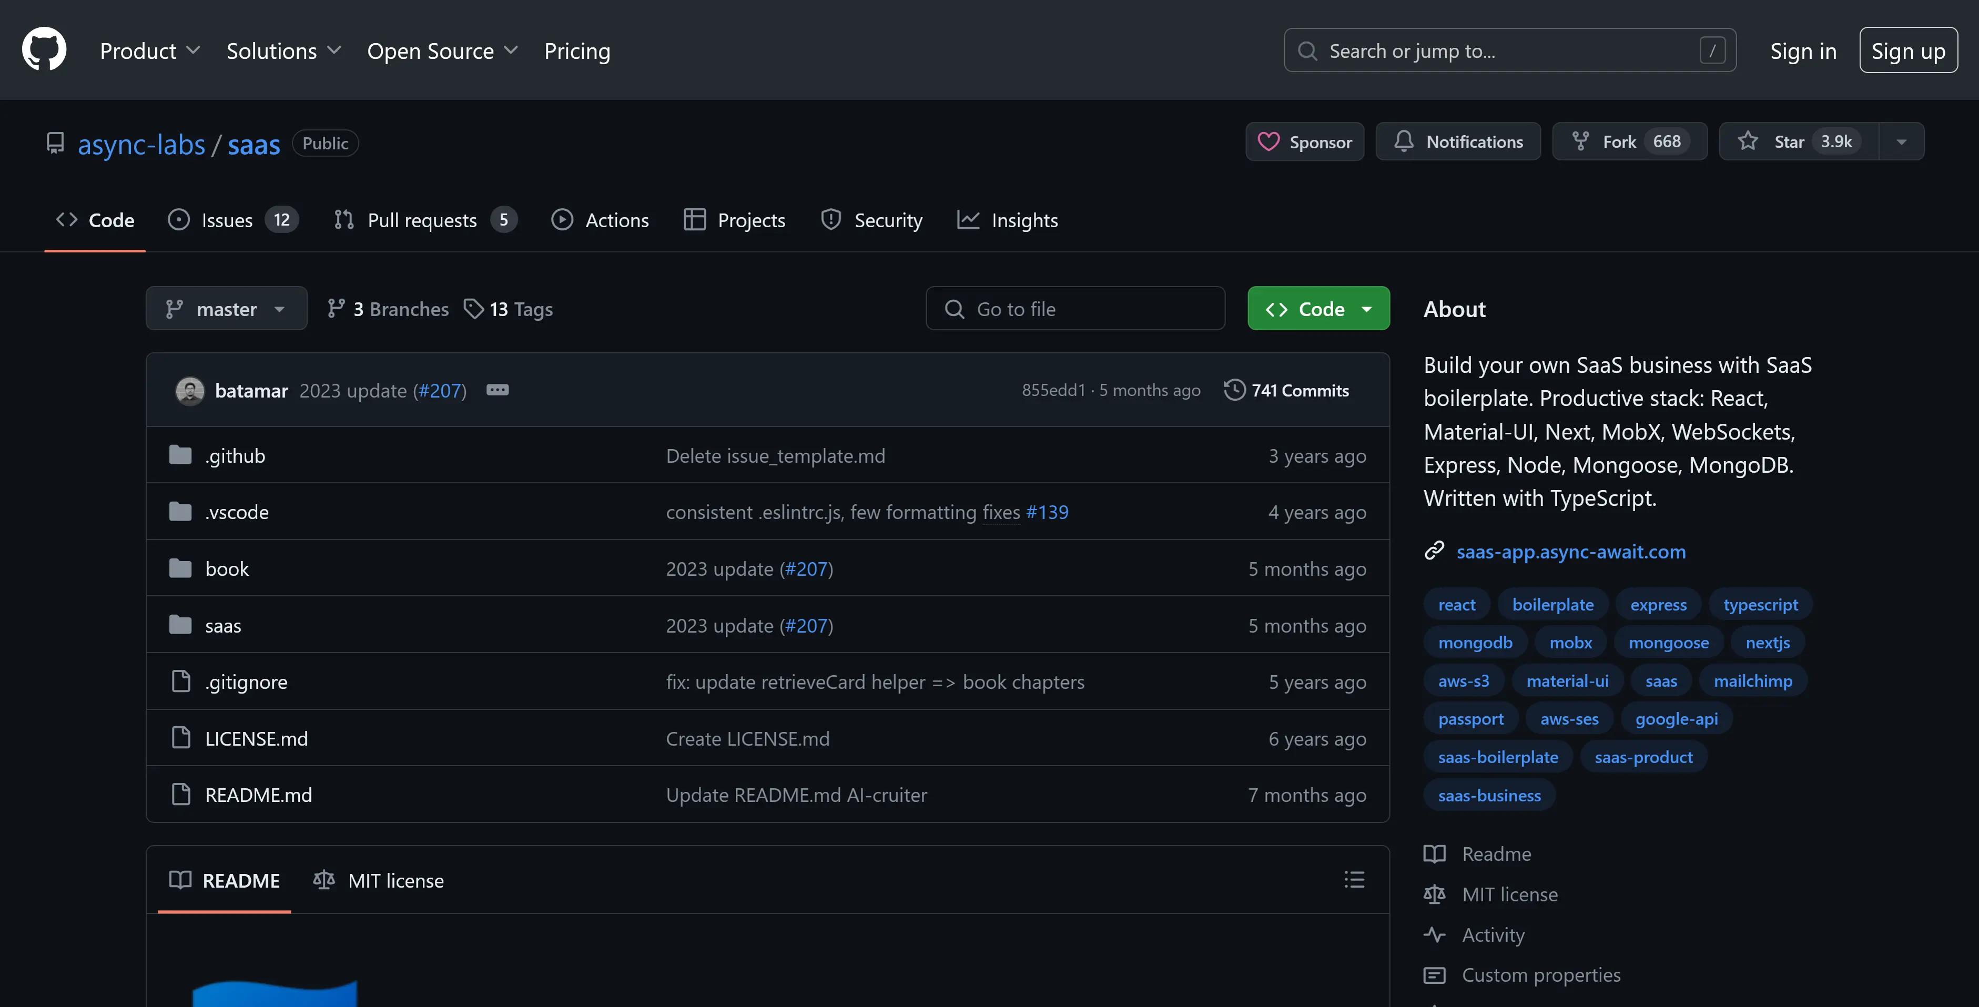Screen dimensions: 1979x1007
Task: Open the green Code dropdown
Action: (1318, 308)
